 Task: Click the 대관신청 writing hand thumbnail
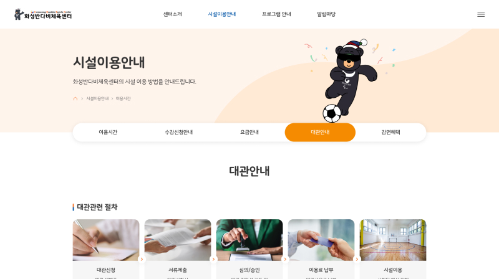(106, 240)
